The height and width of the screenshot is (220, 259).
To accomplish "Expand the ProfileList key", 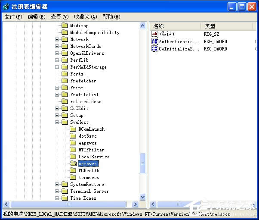I will [57, 94].
